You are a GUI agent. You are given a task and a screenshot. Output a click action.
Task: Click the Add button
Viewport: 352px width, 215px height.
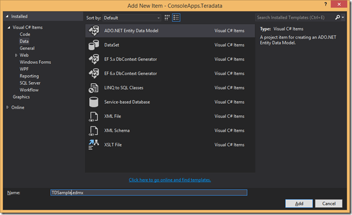pos(299,204)
